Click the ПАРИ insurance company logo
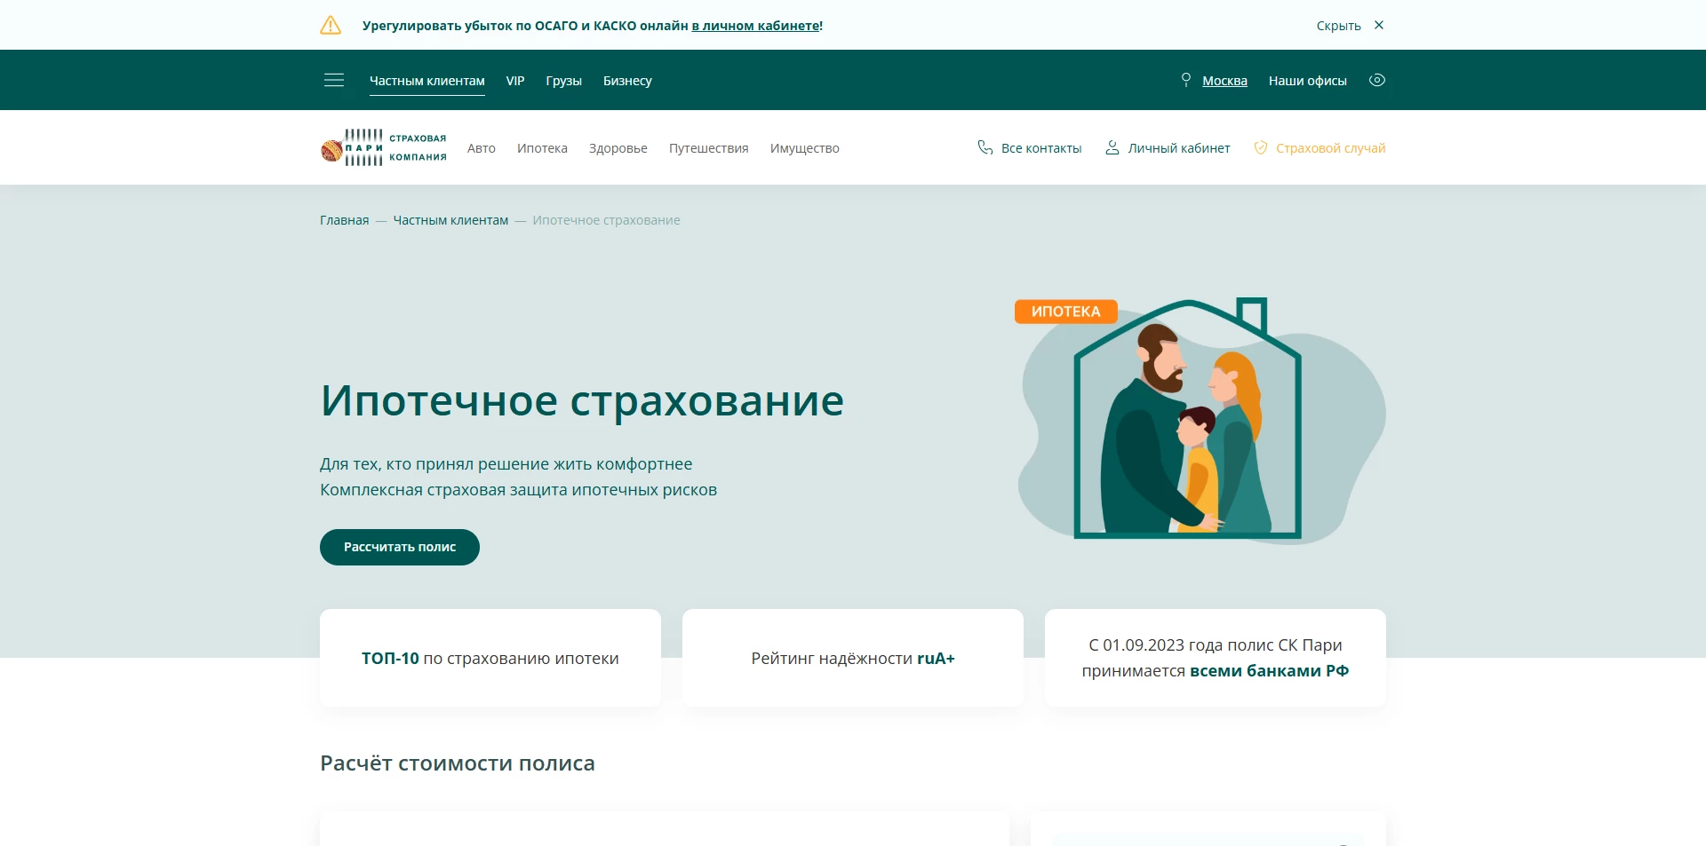This screenshot has height=846, width=1706. click(x=383, y=146)
